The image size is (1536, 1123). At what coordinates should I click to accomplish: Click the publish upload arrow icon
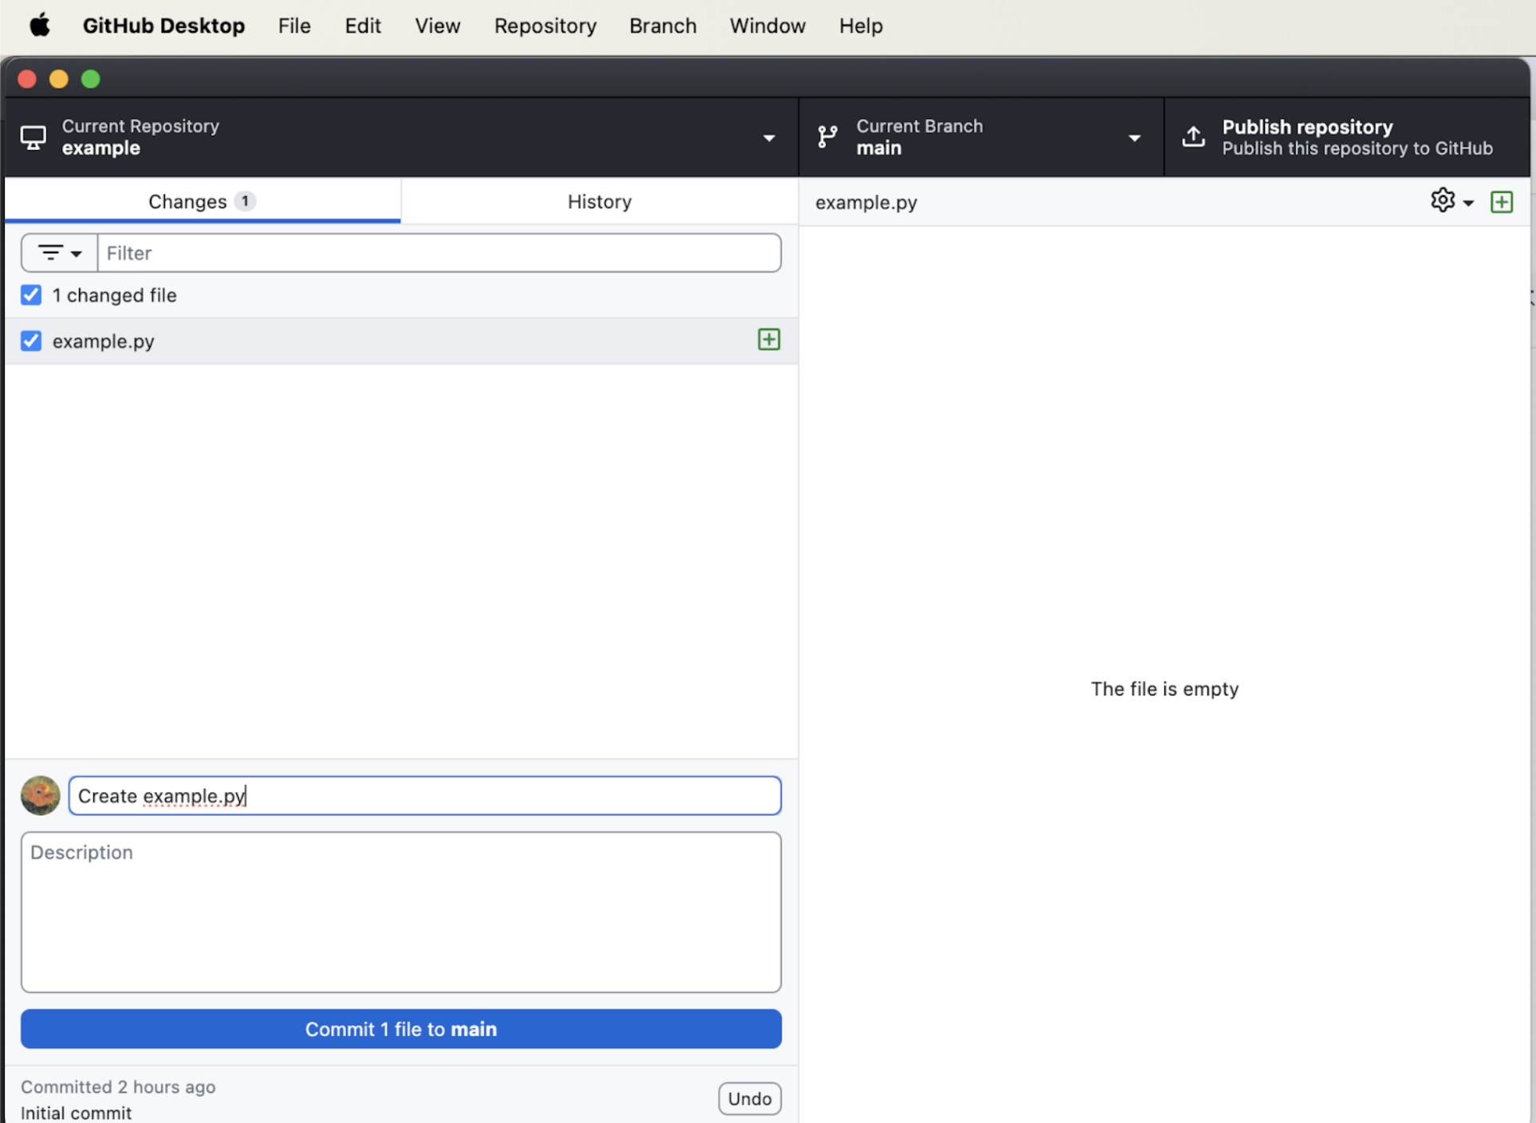pos(1193,137)
